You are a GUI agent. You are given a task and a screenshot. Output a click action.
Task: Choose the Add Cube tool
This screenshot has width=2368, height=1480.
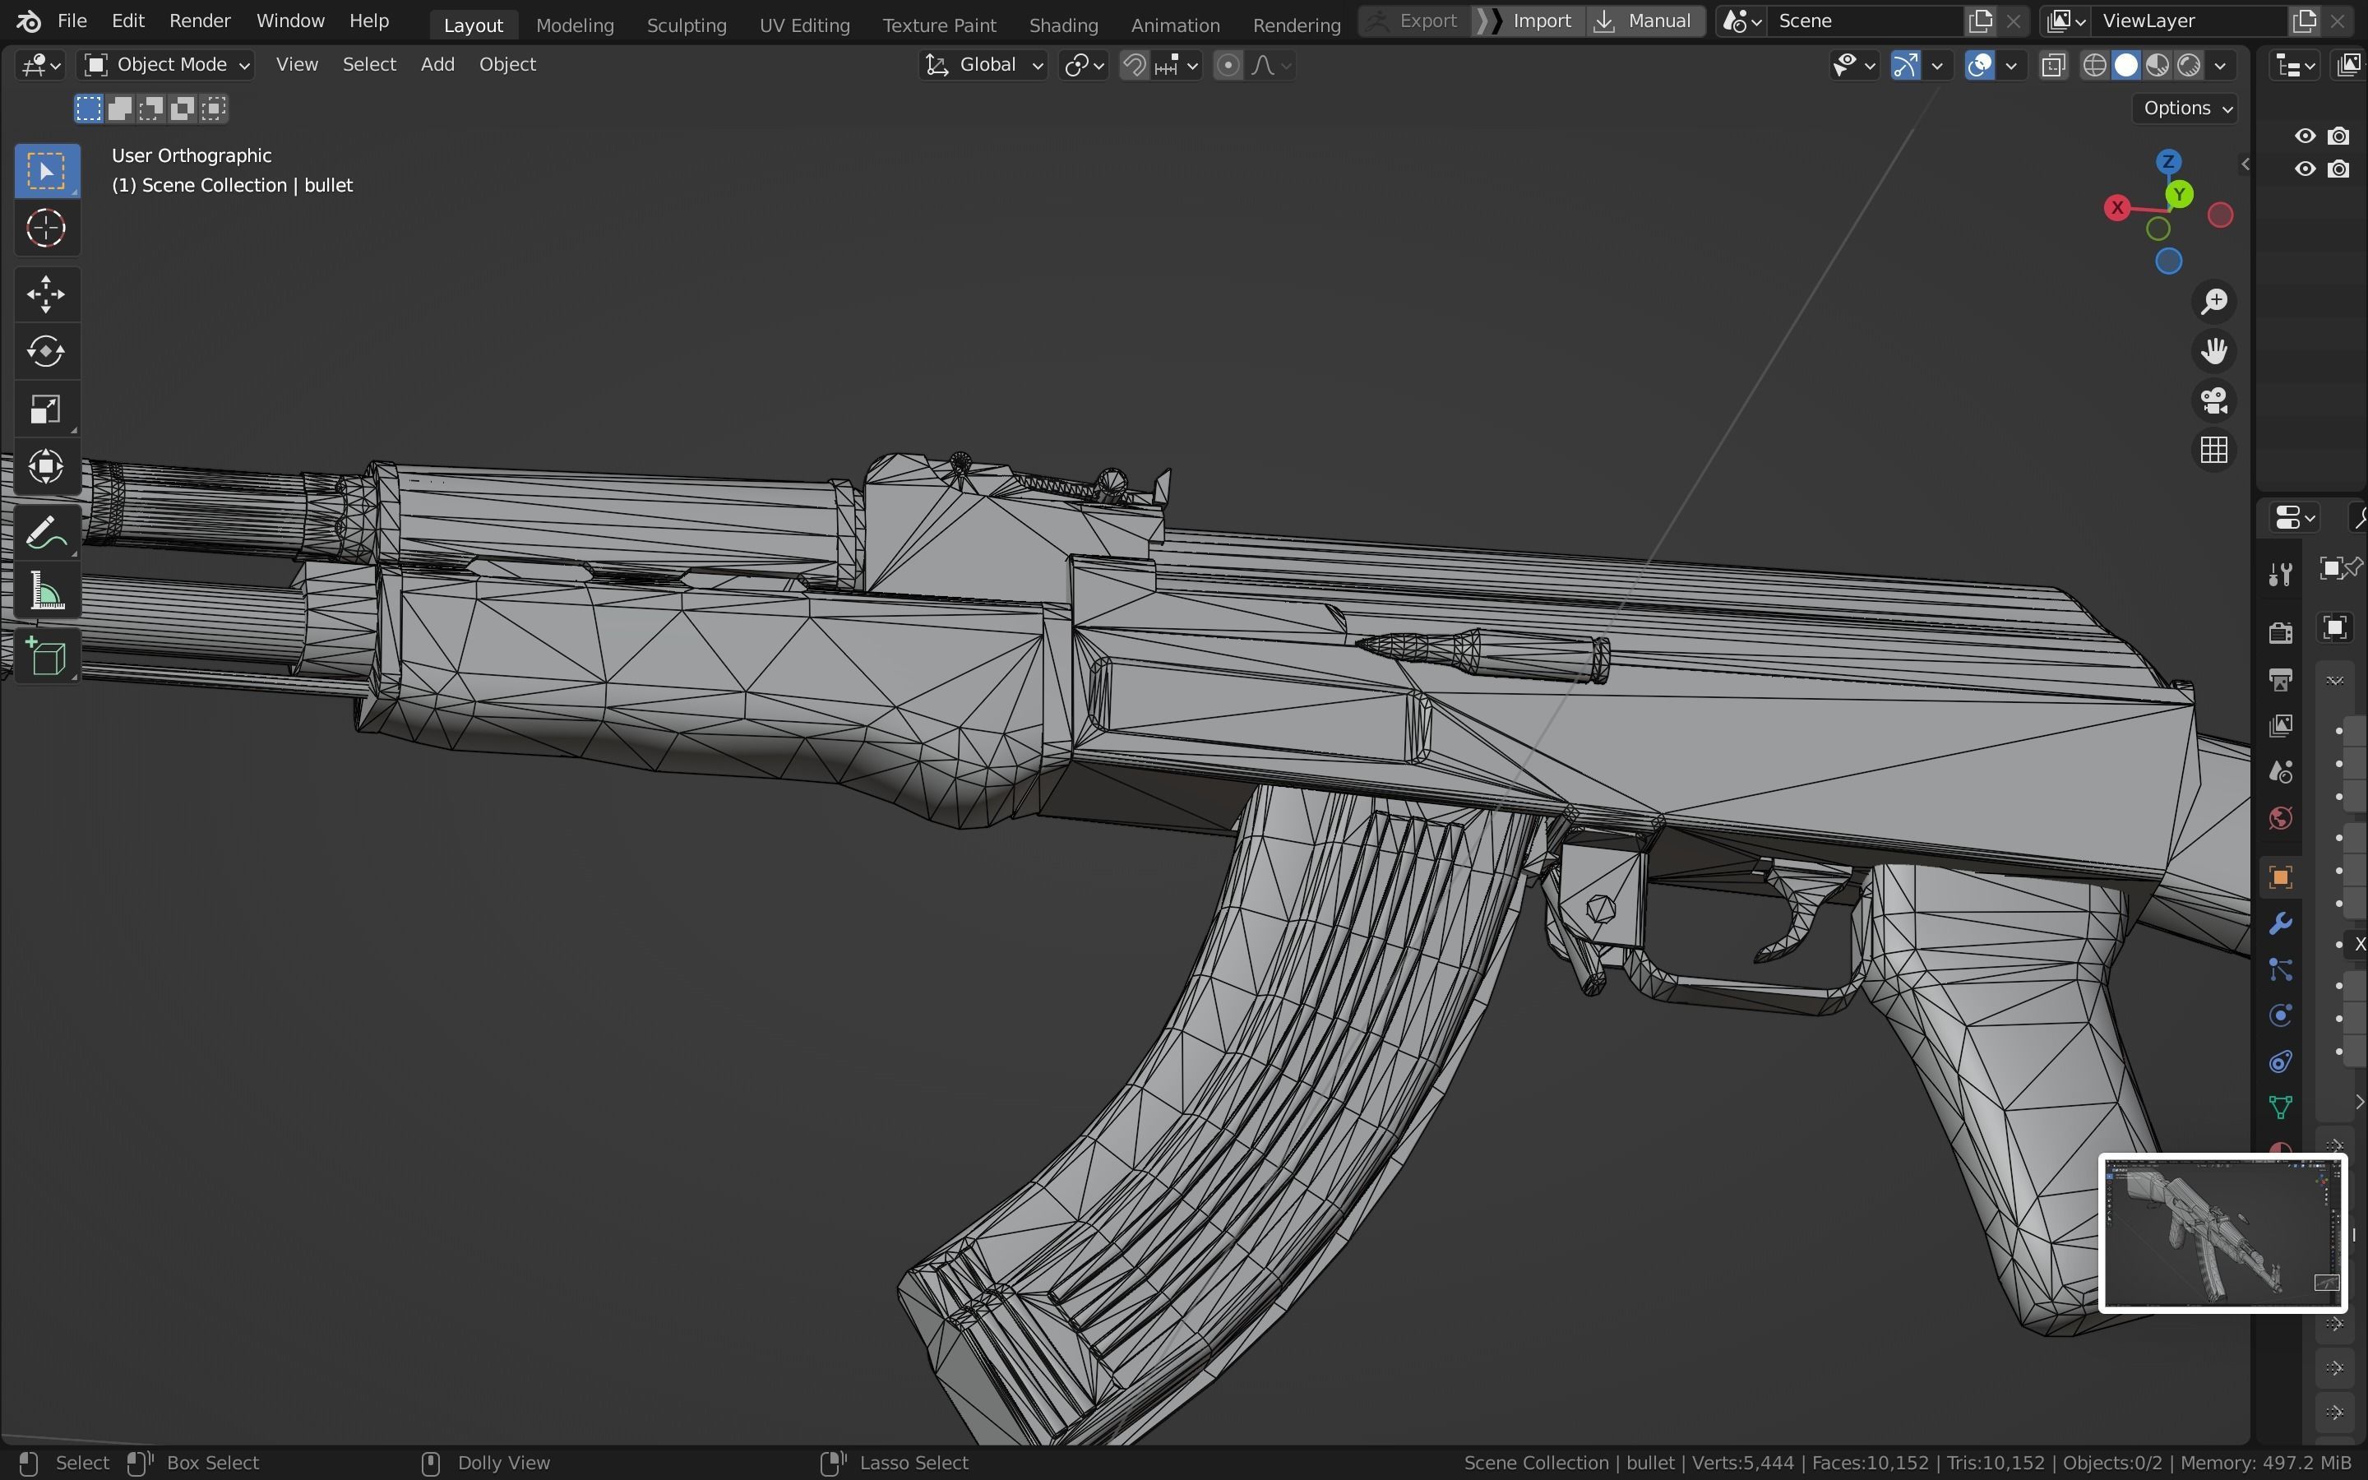pyautogui.click(x=46, y=656)
